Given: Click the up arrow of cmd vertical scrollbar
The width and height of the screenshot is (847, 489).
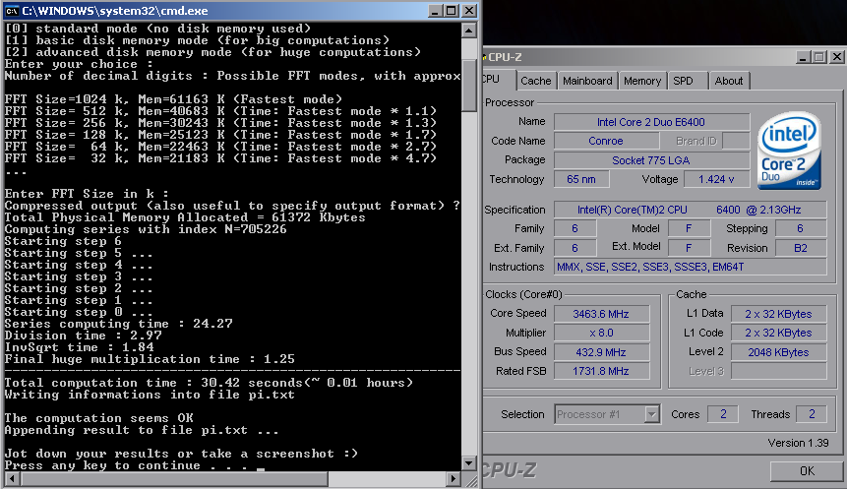Looking at the screenshot, I should pyautogui.click(x=469, y=31).
